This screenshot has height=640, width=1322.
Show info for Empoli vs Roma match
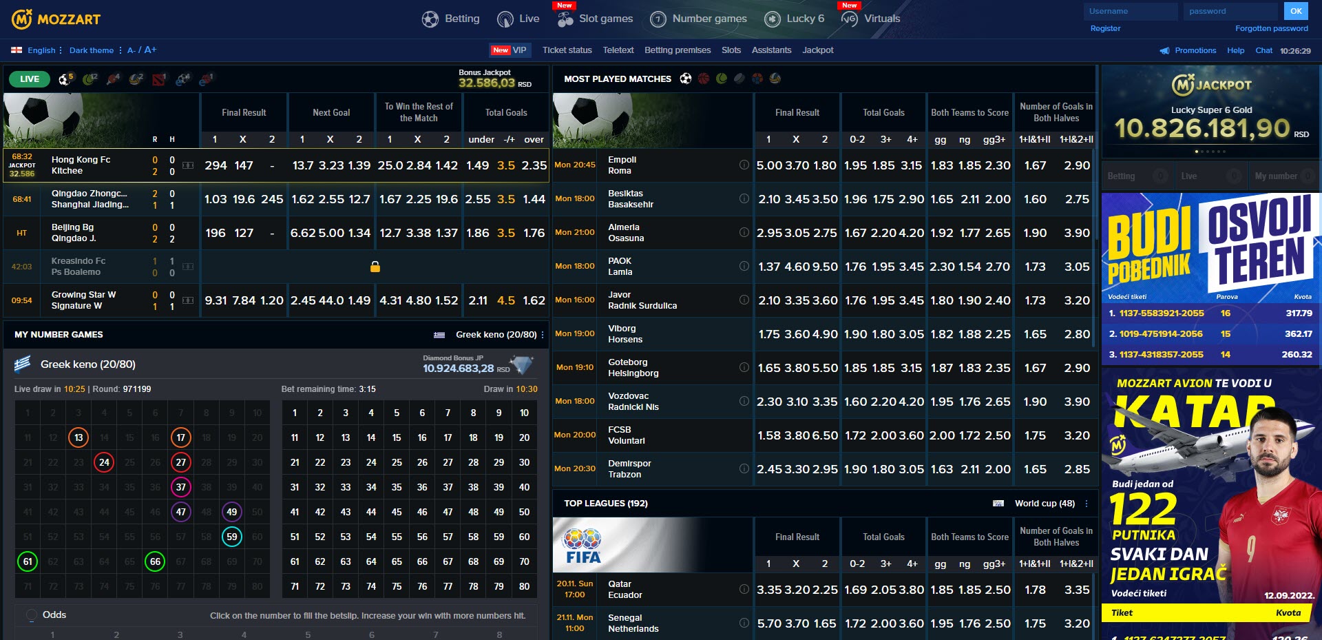point(744,165)
